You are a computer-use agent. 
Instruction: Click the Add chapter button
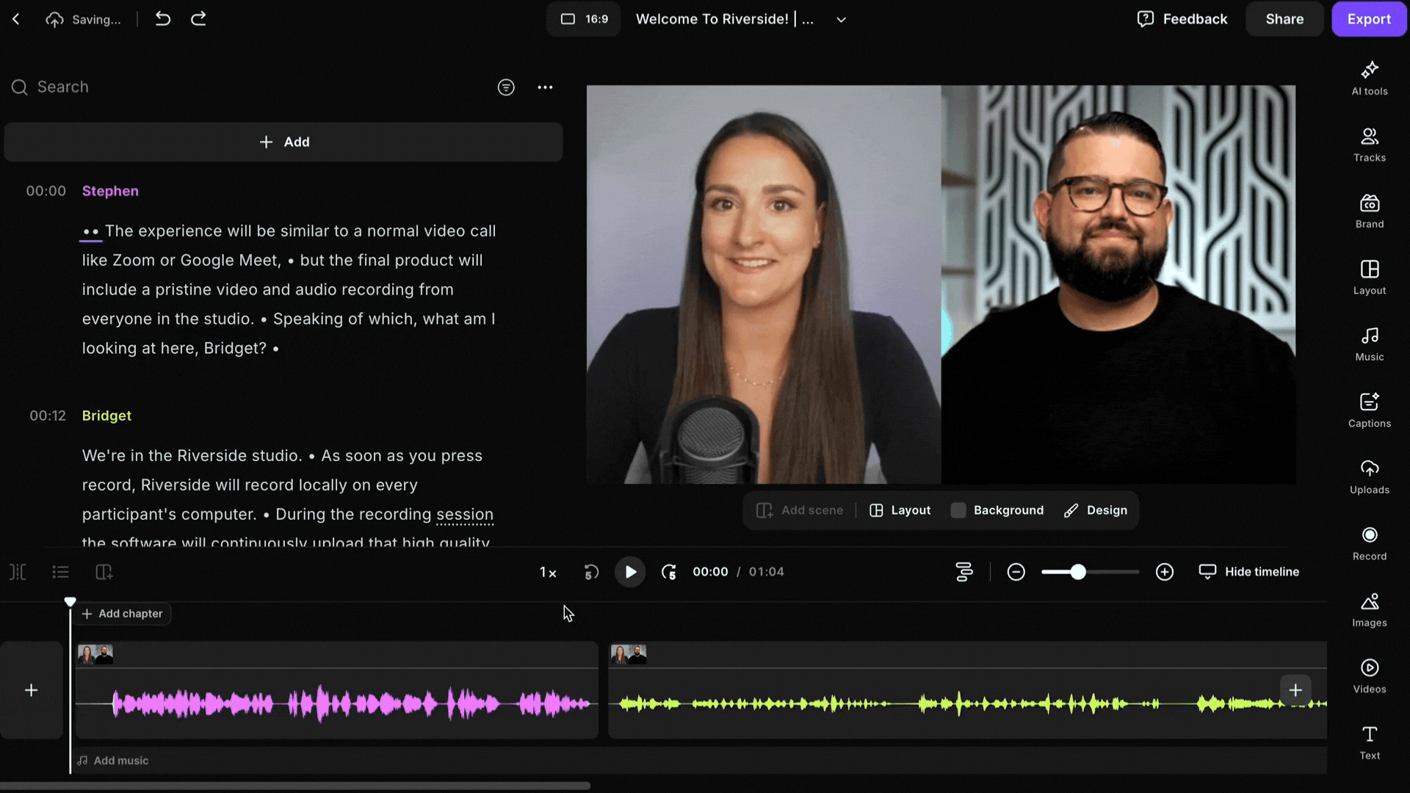pos(123,614)
